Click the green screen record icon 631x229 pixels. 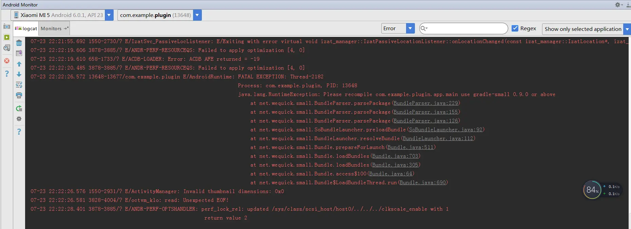pyautogui.click(x=6, y=37)
